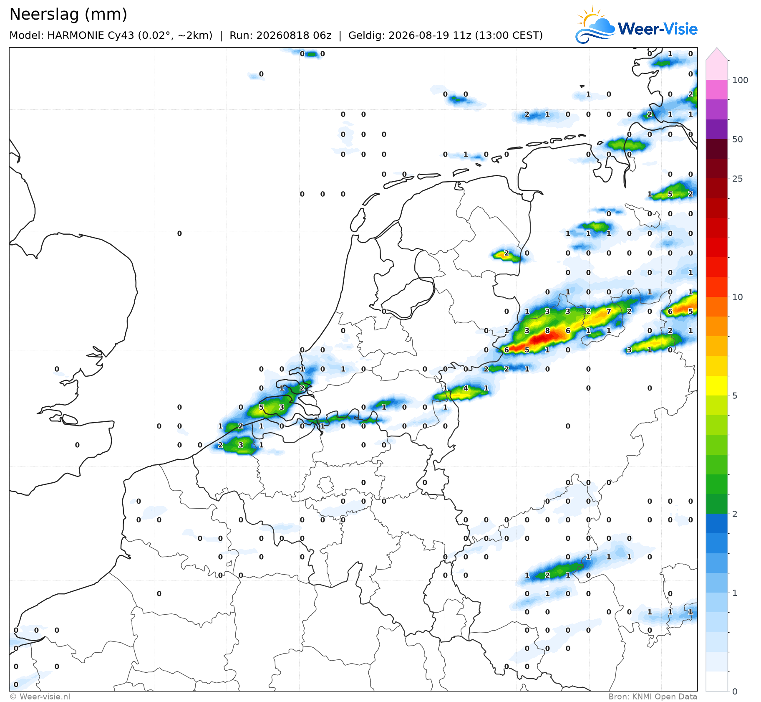Select the orange 10 mm color swatch
Viewport: 761px width, 702px height.
[717, 307]
